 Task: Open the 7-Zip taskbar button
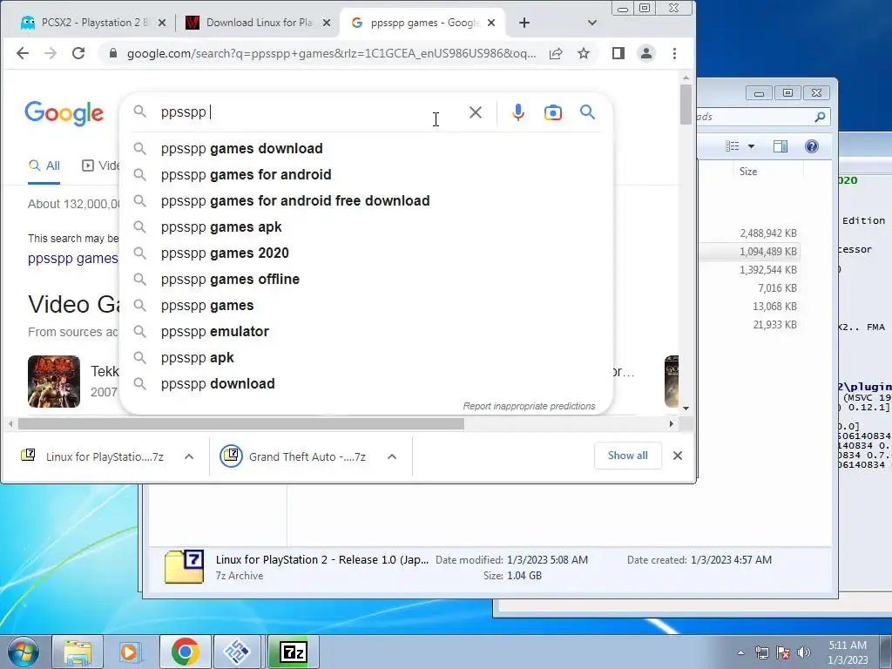[294, 652]
